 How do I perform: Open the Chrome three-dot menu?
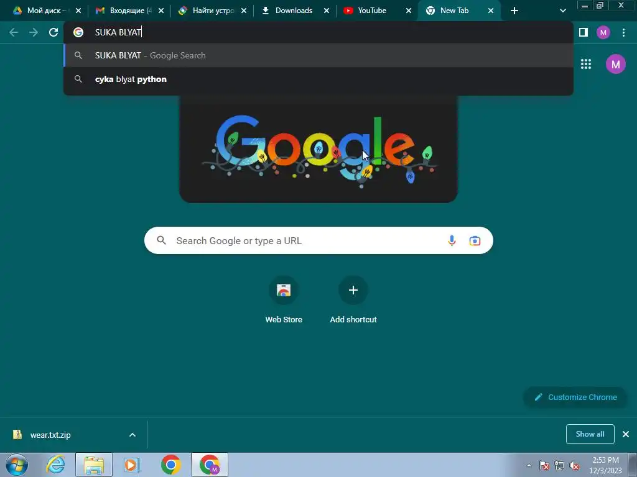point(623,32)
